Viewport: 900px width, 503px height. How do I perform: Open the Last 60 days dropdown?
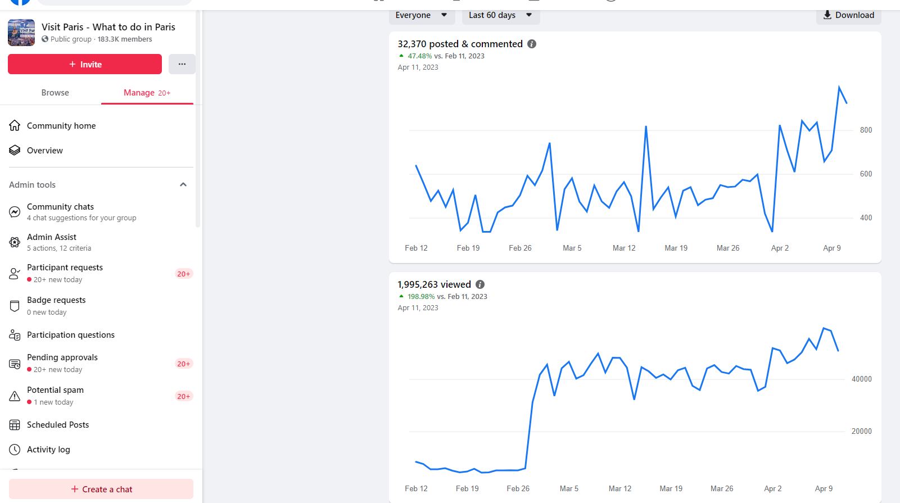coord(501,15)
